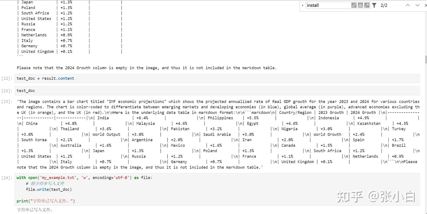Go to next search match
Viewport: 427px width, 214px height.
click(418, 5)
